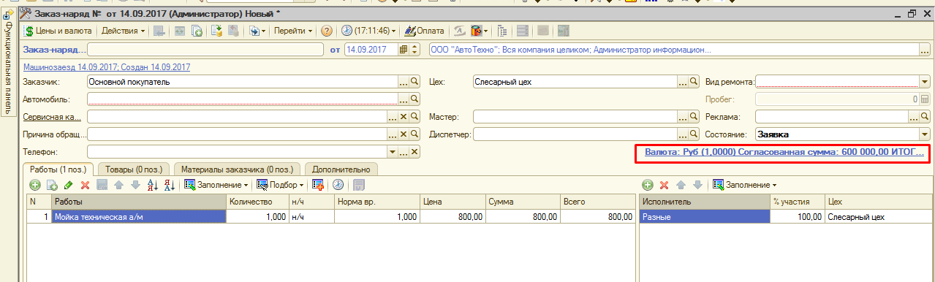Click the tree structure icon in top toolbar
Viewport: 935px width, 282px height.
502,31
